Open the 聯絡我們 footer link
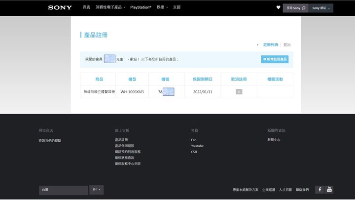This screenshot has width=355, height=200. (x=302, y=190)
